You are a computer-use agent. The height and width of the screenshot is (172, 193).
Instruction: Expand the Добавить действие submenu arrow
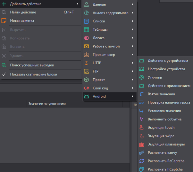[77, 4]
